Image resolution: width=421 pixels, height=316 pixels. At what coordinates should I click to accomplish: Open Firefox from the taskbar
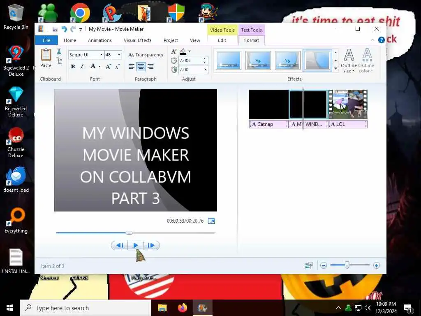[x=182, y=308]
